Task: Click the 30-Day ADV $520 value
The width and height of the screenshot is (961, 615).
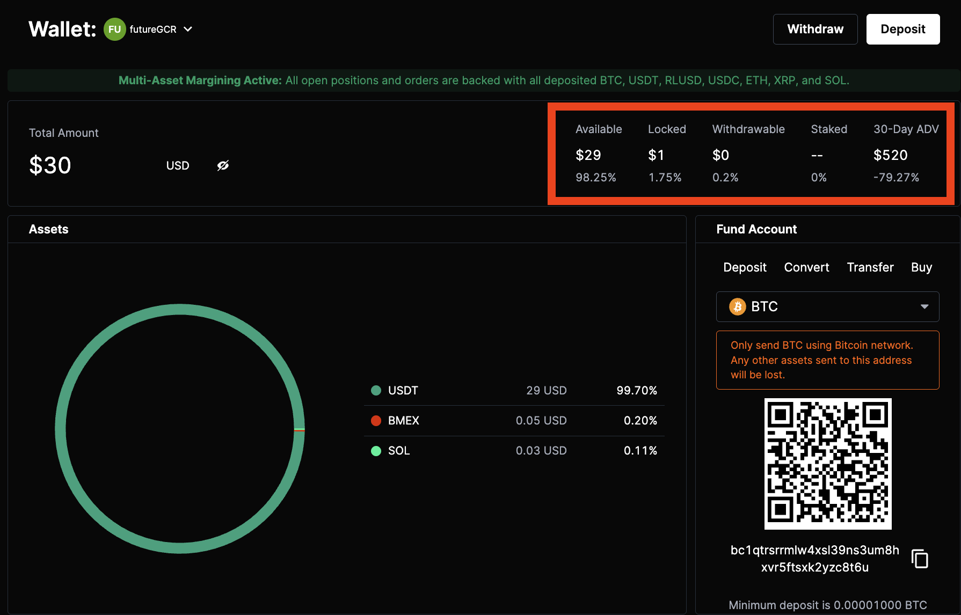Action: tap(890, 155)
